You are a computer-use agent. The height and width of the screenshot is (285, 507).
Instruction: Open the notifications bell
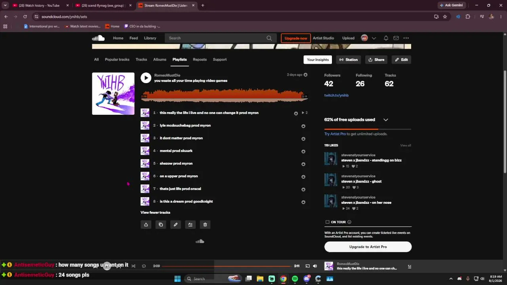(x=386, y=38)
